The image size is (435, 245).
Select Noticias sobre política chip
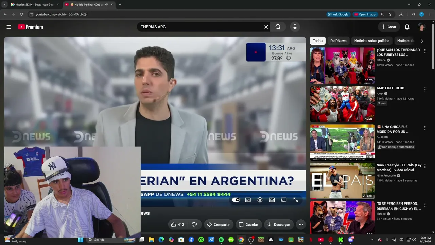coord(372,41)
